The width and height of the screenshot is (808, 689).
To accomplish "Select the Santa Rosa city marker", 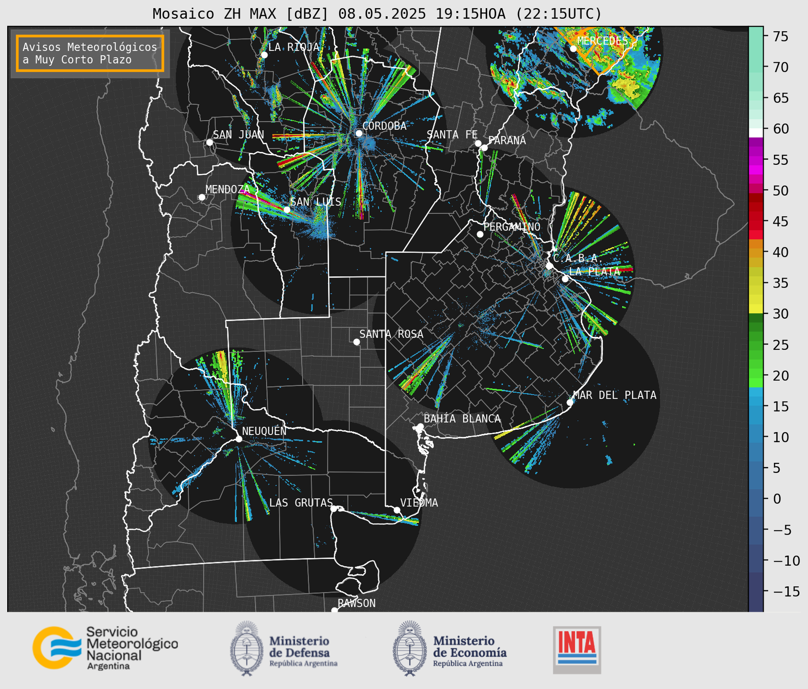I will (356, 342).
